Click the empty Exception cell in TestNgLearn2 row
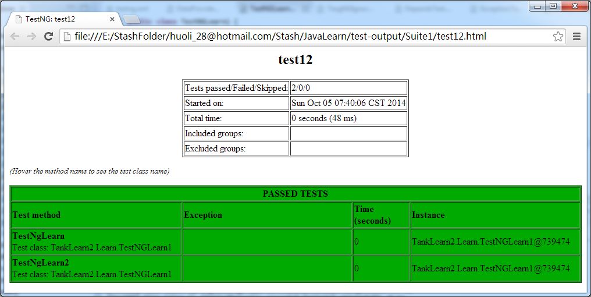The width and height of the screenshot is (591, 297). (x=267, y=268)
